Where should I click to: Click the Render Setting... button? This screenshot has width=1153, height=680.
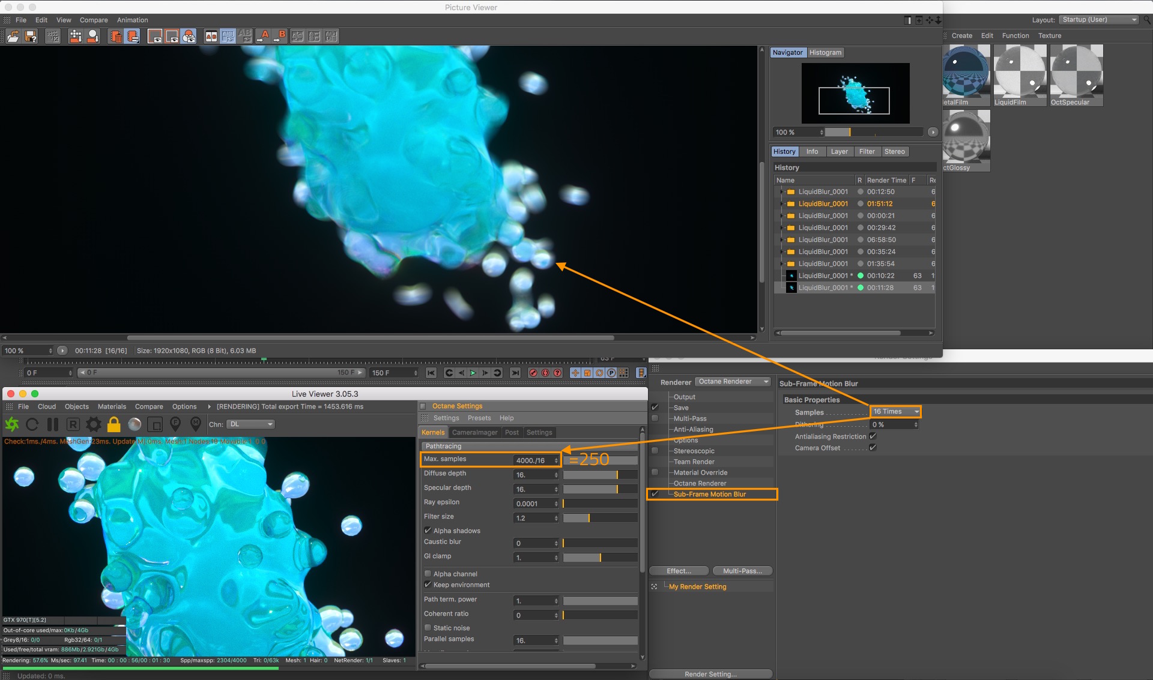710,674
